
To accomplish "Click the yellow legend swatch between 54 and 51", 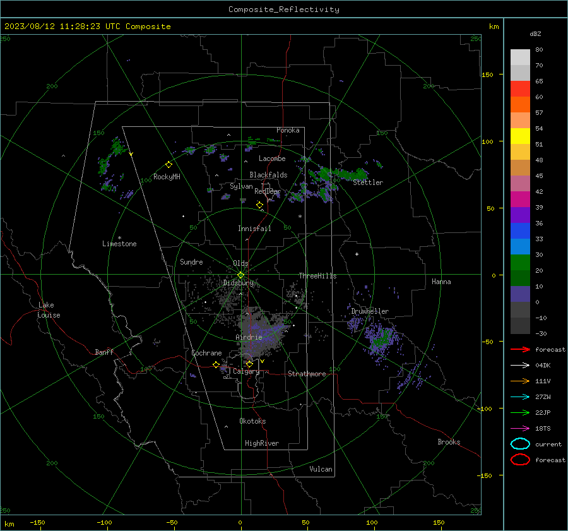I will pyautogui.click(x=520, y=136).
